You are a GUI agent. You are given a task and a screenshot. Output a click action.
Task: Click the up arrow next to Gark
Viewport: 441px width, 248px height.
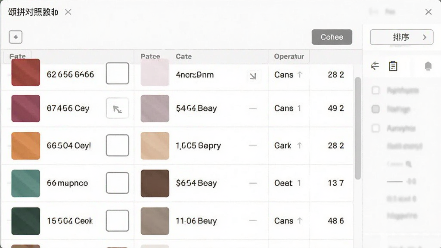pyautogui.click(x=300, y=146)
